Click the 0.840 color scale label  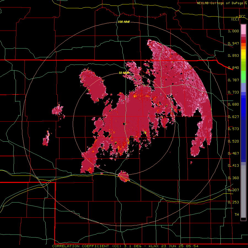point(233,68)
